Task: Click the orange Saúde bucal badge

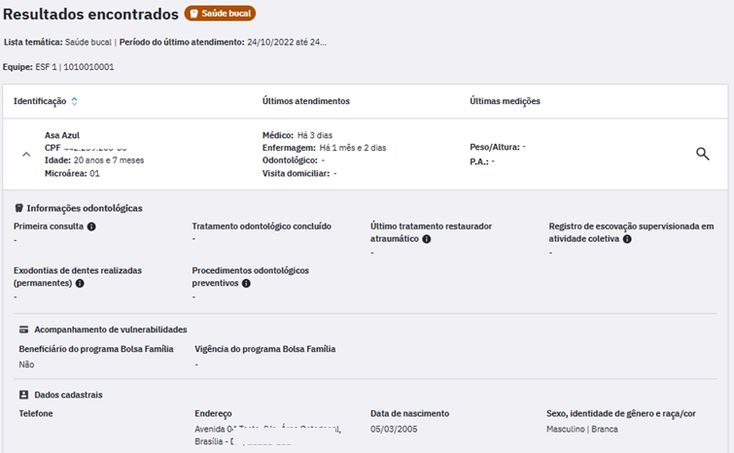Action: (220, 15)
